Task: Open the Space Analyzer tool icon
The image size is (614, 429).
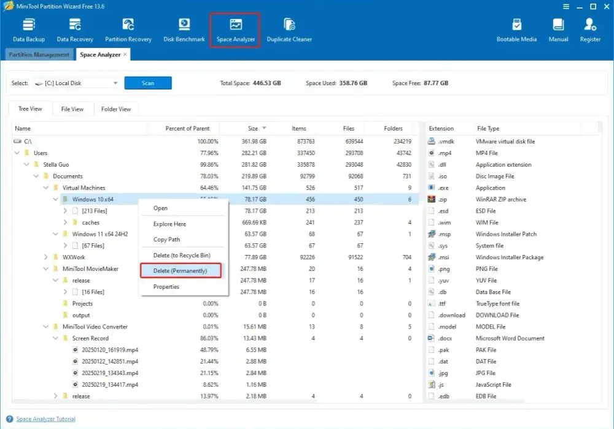Action: pos(235,25)
